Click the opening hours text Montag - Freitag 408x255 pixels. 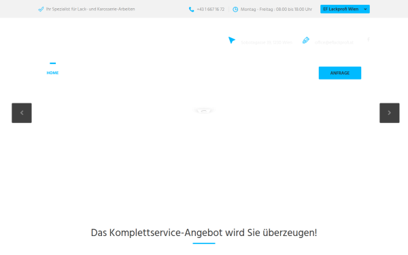276,10
